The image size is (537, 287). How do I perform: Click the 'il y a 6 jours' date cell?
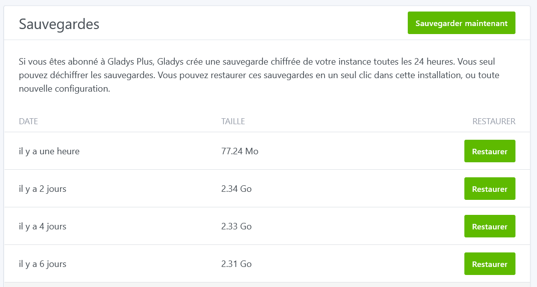click(x=43, y=264)
